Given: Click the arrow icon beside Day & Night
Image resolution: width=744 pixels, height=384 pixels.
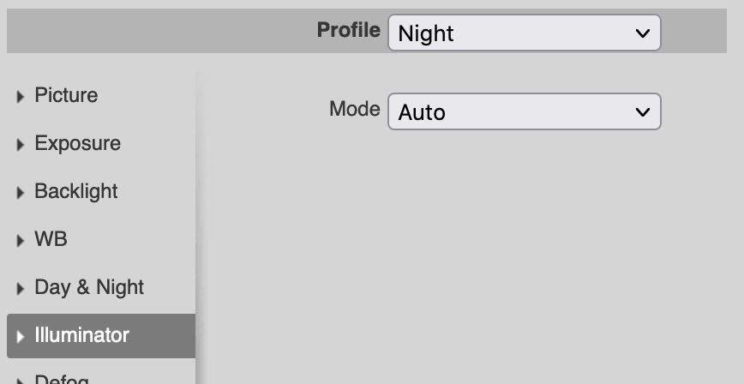Looking at the screenshot, I should click(x=20, y=289).
